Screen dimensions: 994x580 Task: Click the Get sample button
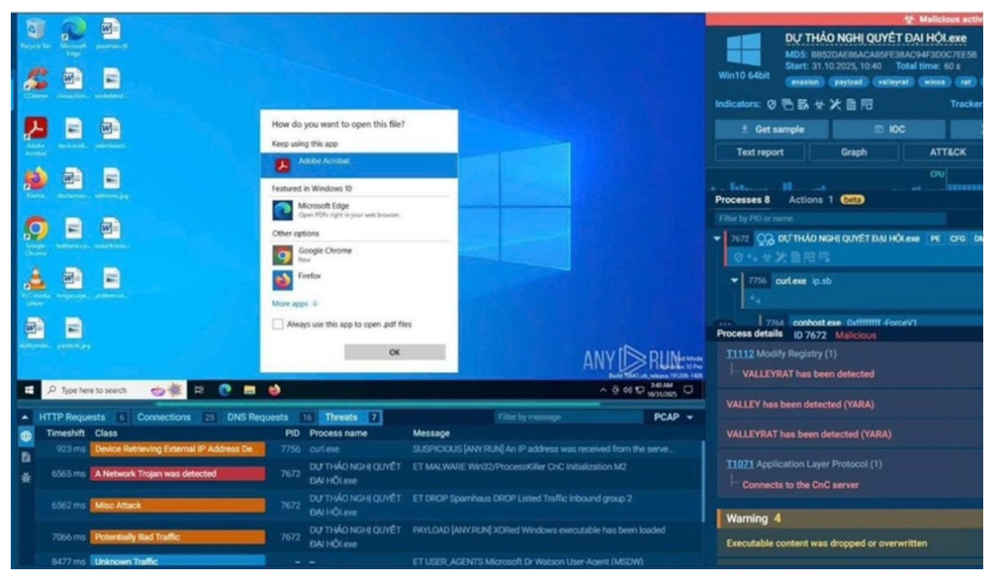pyautogui.click(x=772, y=130)
